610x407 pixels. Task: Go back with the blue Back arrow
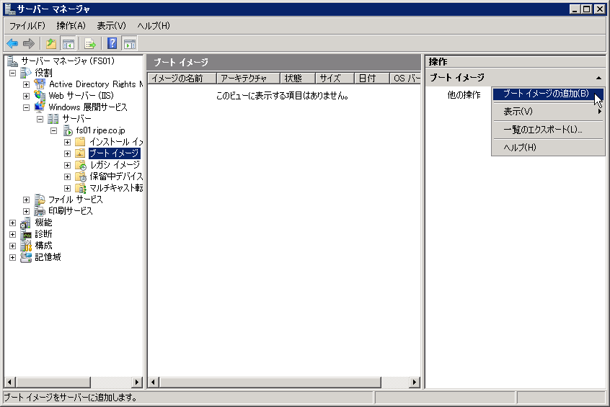click(x=12, y=43)
